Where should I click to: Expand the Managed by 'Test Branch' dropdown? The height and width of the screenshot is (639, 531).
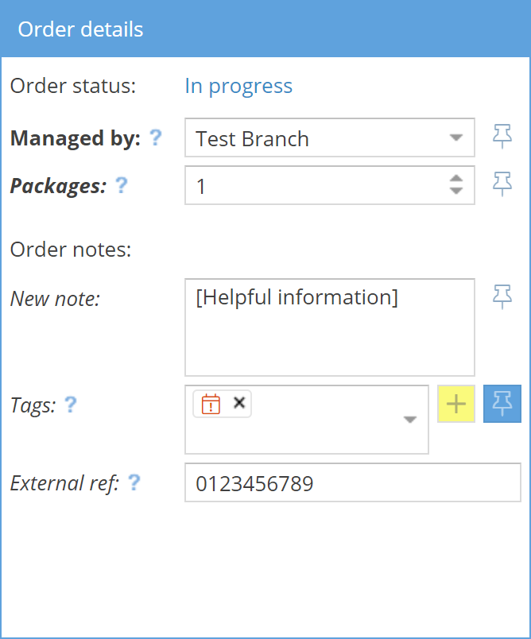click(x=455, y=137)
